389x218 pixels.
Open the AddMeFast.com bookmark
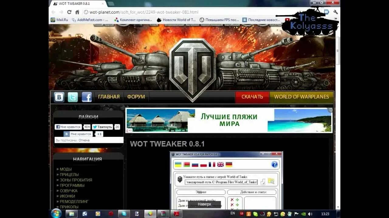(x=90, y=20)
